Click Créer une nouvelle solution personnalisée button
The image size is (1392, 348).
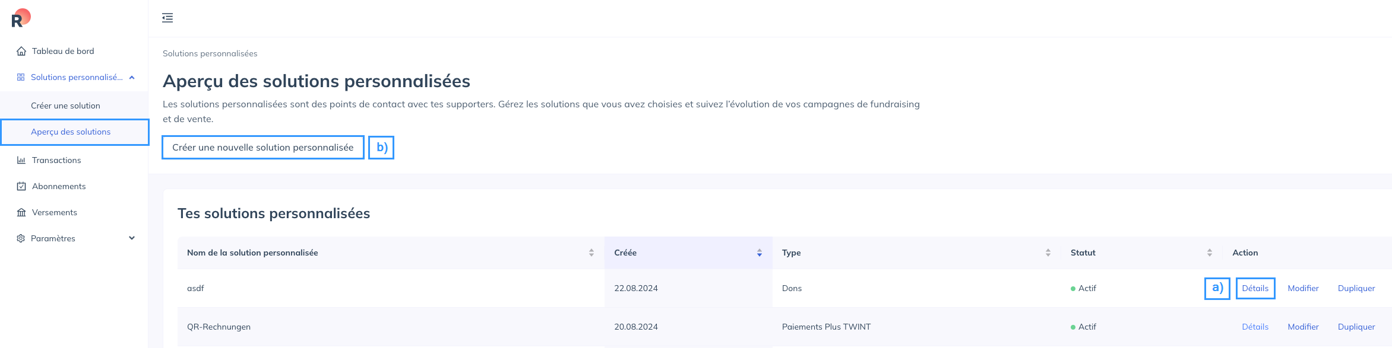coord(262,147)
